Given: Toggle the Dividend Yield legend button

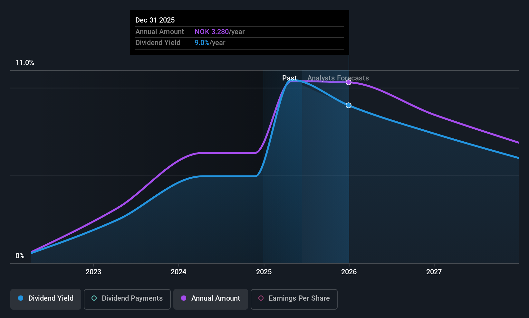Looking at the screenshot, I should [x=46, y=299].
